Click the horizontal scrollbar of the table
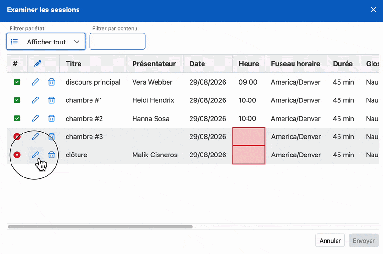 click(100, 227)
